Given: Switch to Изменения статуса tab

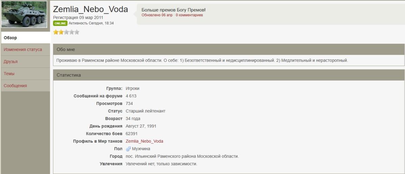Looking at the screenshot, I should click(23, 50).
